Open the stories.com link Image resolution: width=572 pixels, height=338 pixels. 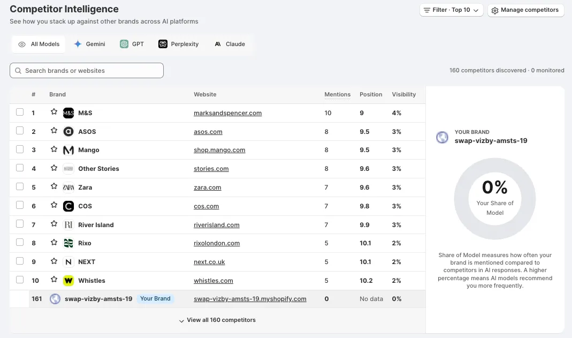point(211,169)
